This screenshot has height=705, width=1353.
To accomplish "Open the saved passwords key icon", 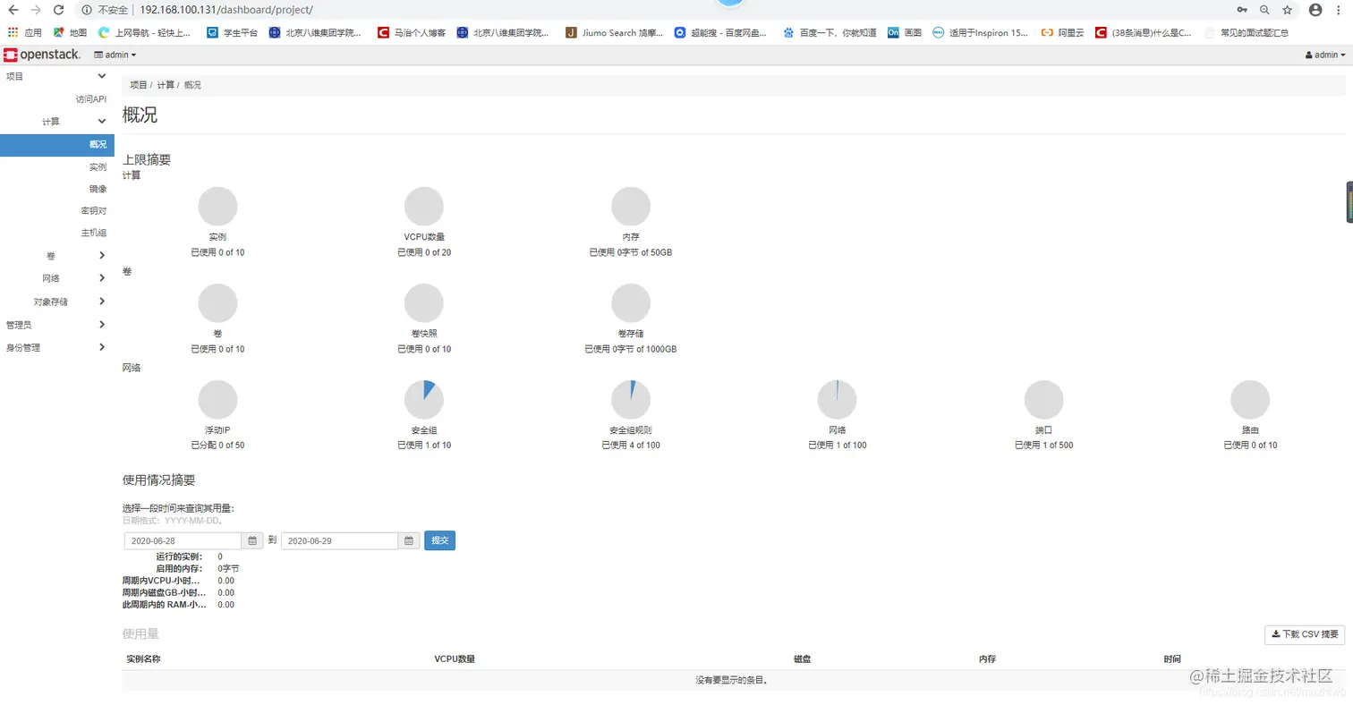I will click(x=1242, y=10).
